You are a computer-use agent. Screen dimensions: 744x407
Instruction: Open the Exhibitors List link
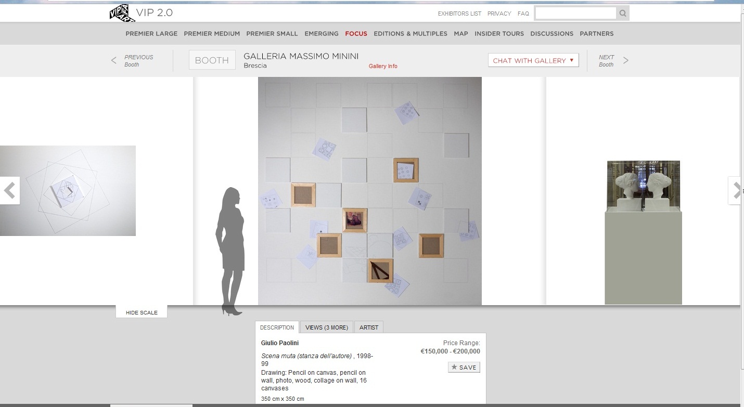pos(459,14)
